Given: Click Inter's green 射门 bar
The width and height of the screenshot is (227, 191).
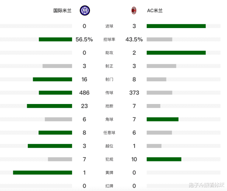Looking at the screenshot, I should click(x=52, y=79).
